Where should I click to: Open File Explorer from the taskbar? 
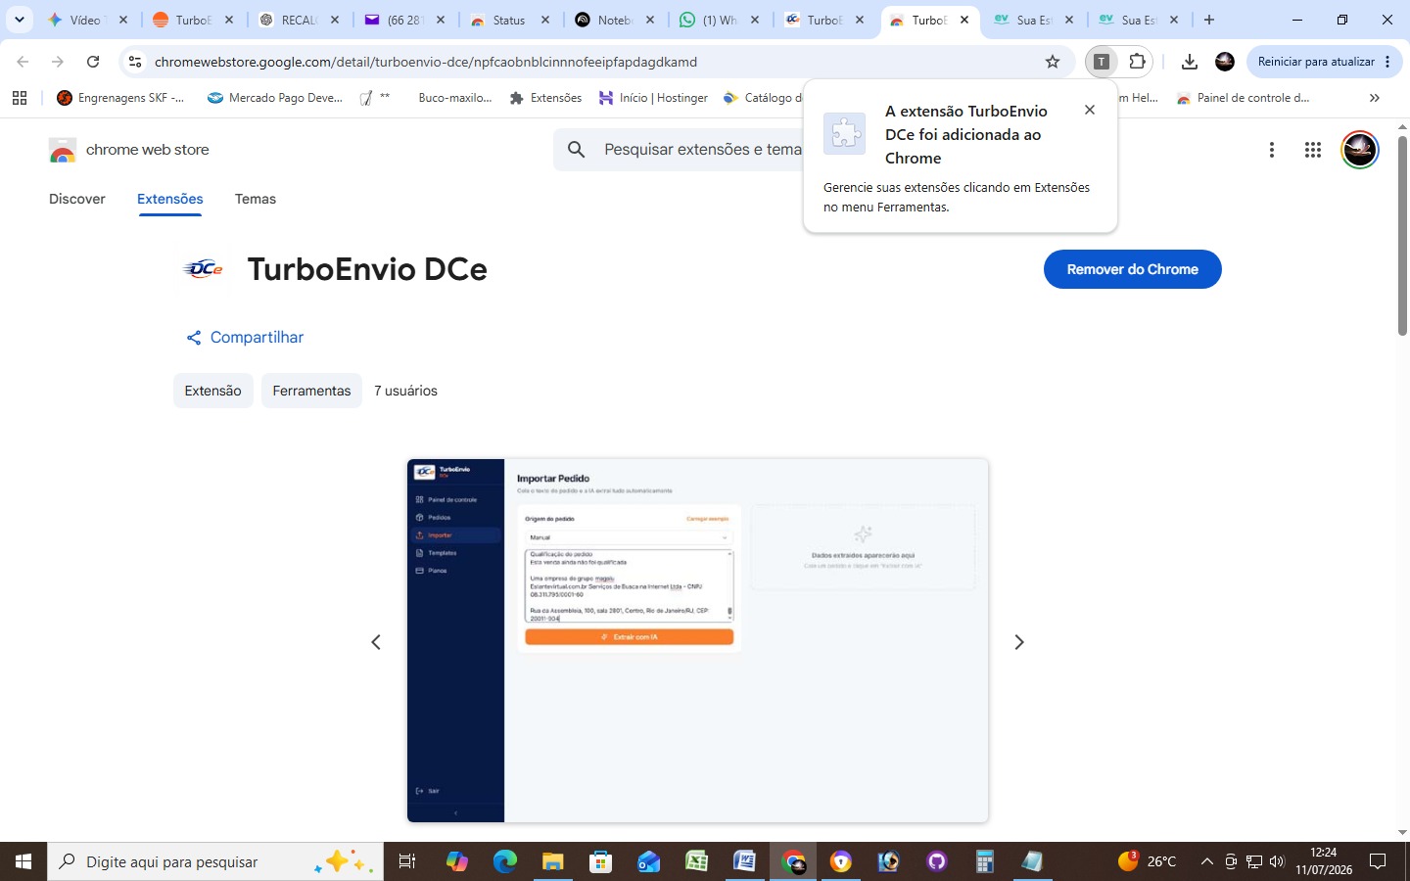pos(552,861)
